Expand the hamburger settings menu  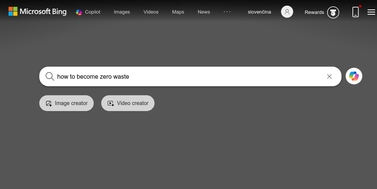[x=371, y=12]
